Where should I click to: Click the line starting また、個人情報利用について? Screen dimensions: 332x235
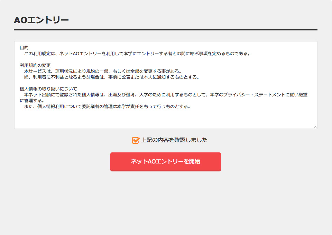(x=107, y=106)
